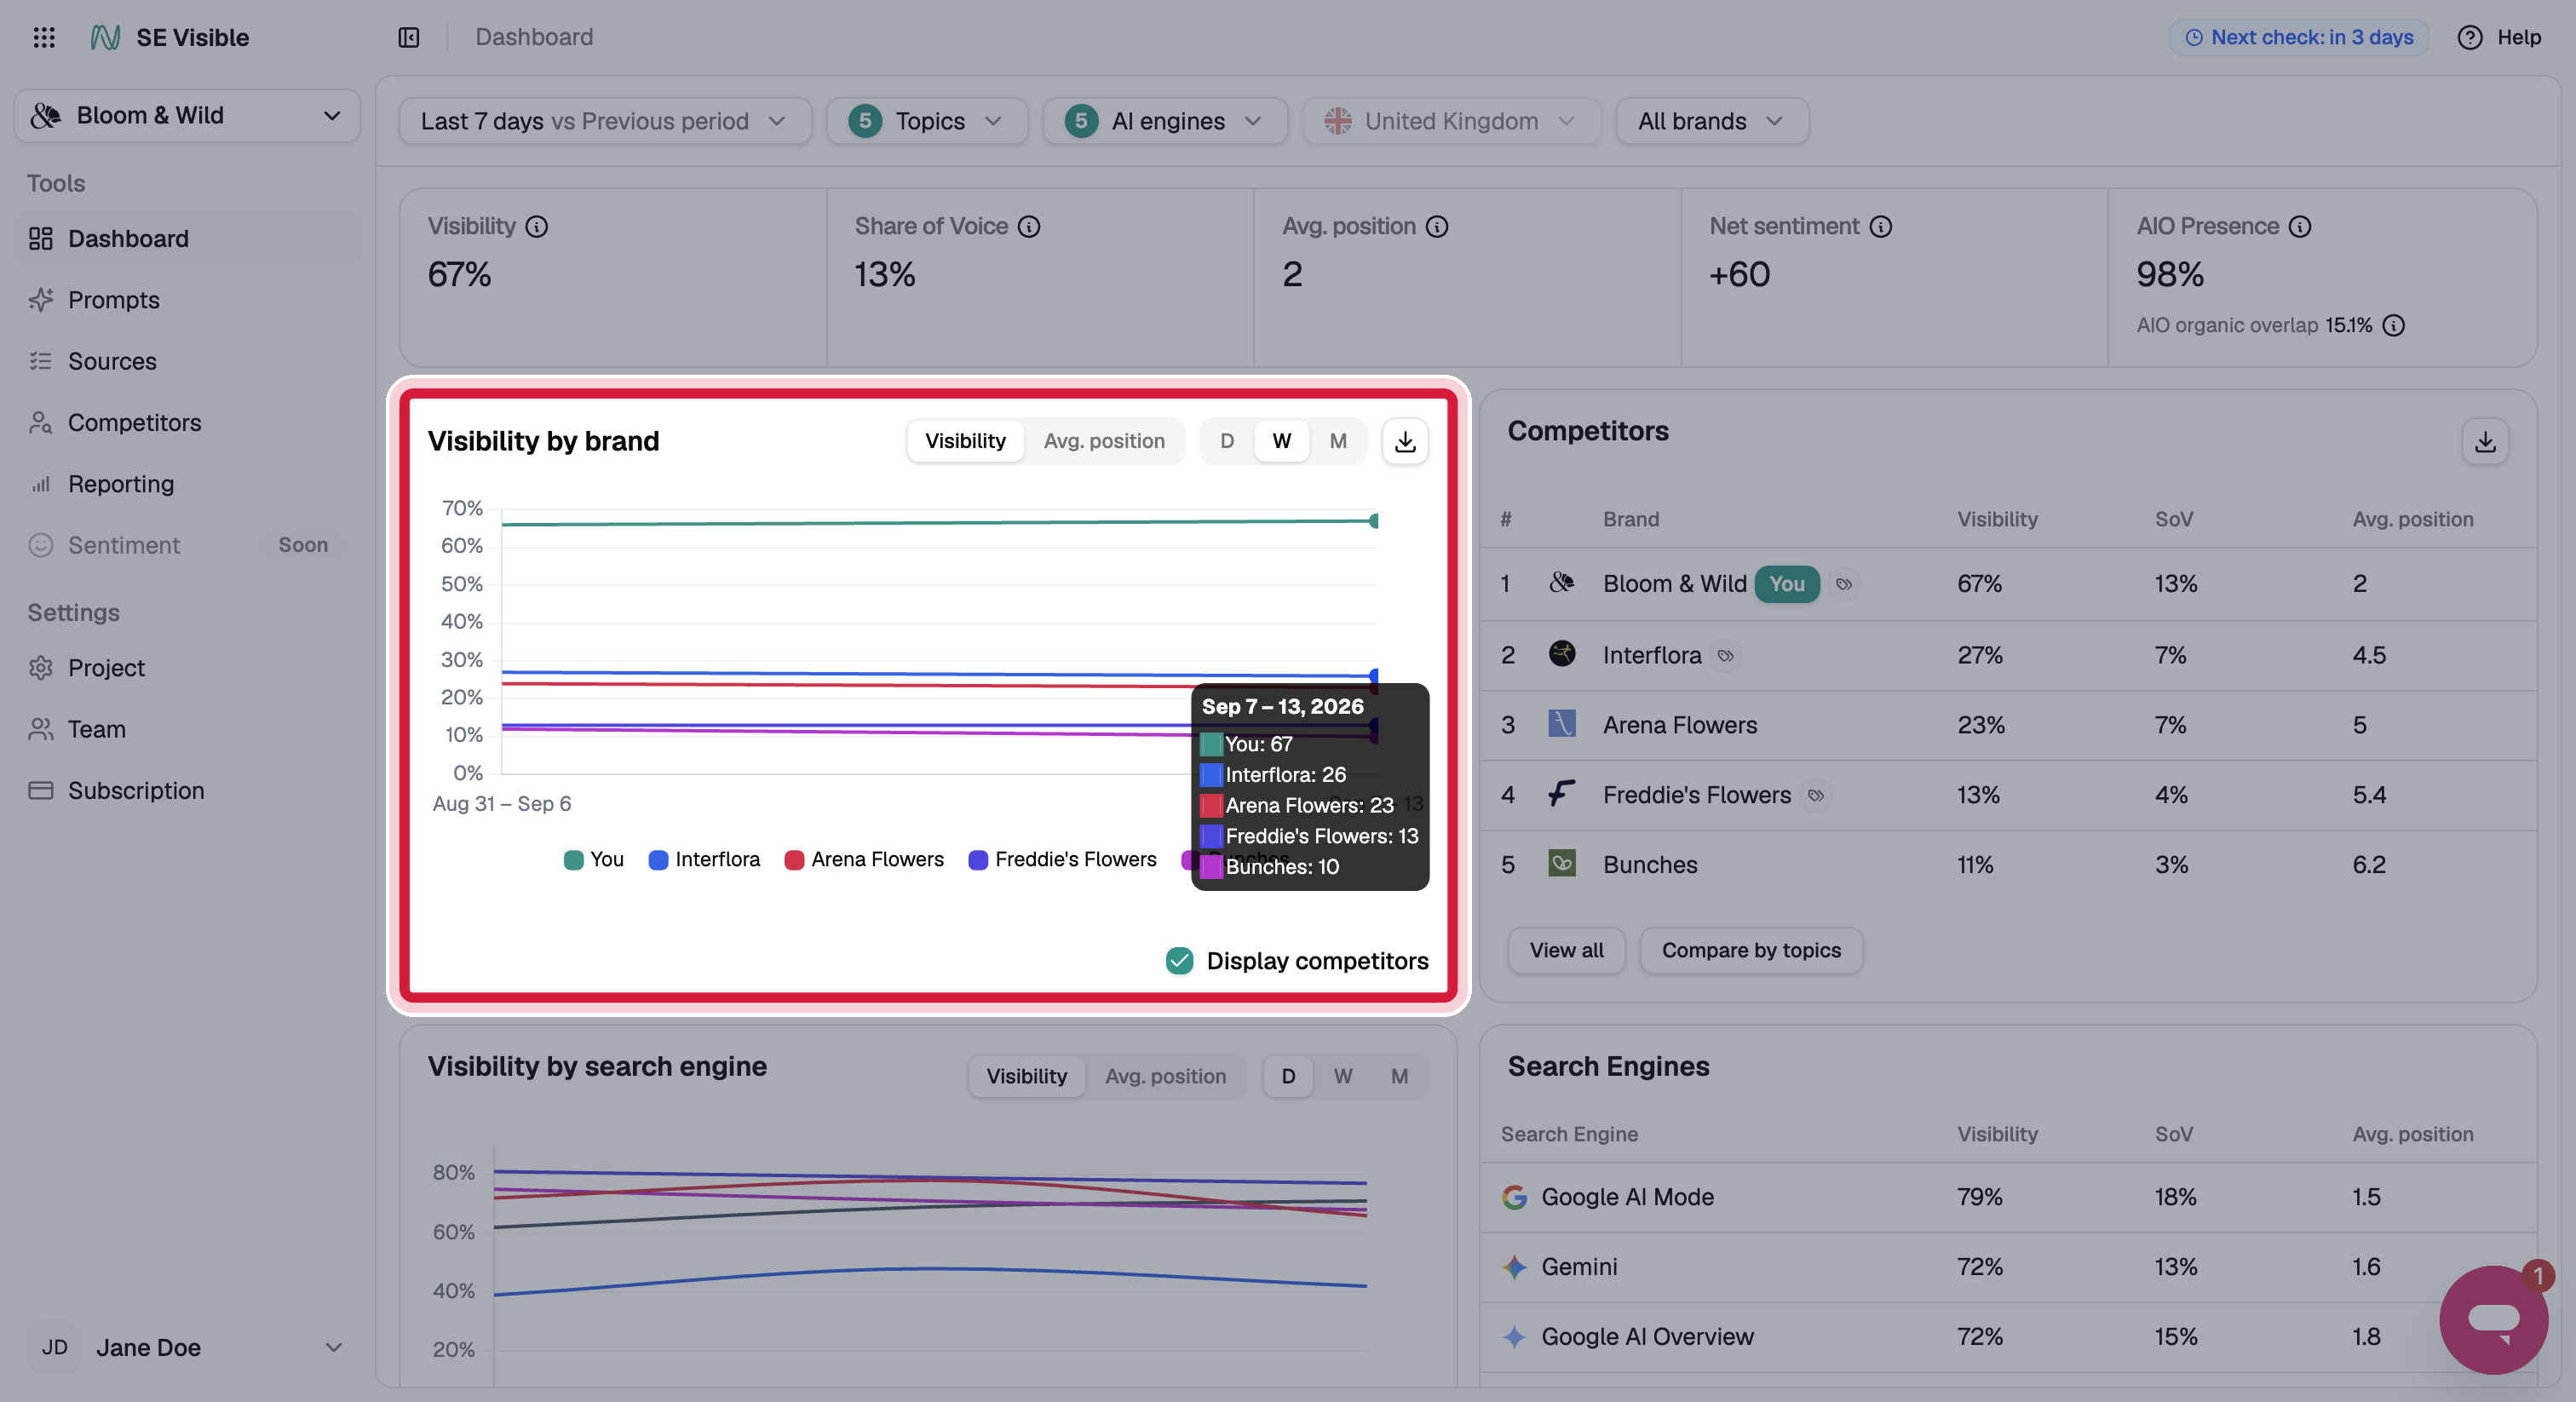The width and height of the screenshot is (2576, 1402).
Task: Switch brand chart to Visibility metric
Action: (x=964, y=441)
